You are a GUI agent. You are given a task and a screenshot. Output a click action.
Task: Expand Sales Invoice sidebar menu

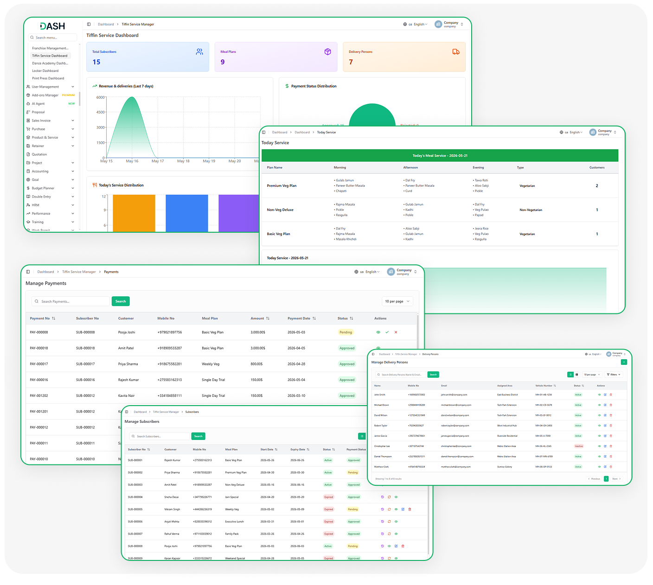pyautogui.click(x=51, y=121)
